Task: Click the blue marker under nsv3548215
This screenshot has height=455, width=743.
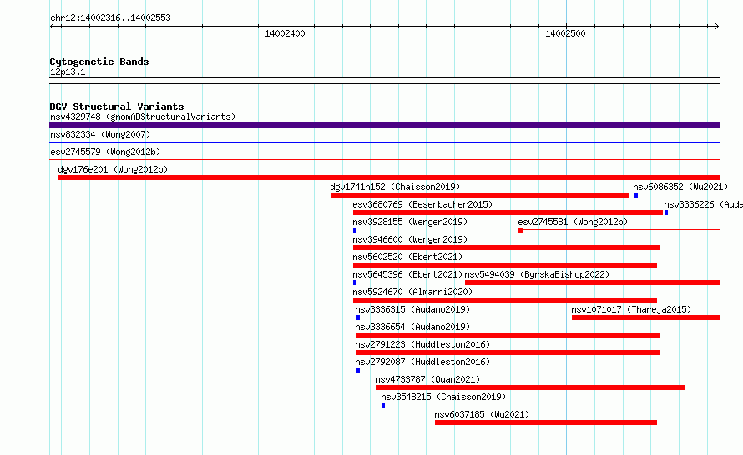Action: (x=383, y=405)
